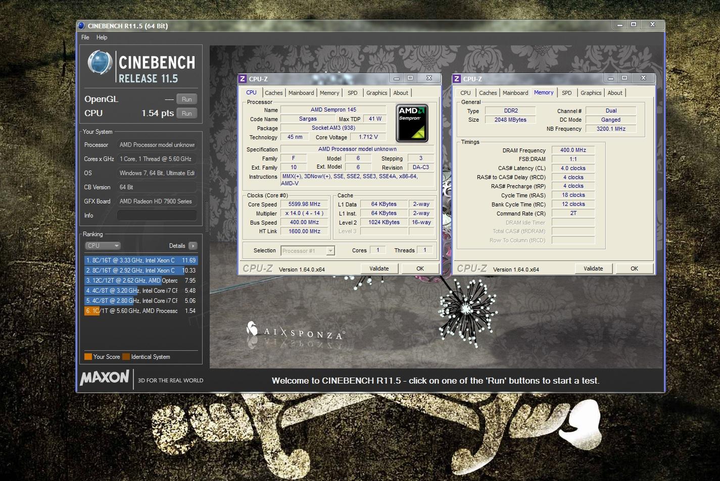Screen dimensions: 720x481
Task: Click OK in the left CPU-Z window
Action: tap(420, 269)
